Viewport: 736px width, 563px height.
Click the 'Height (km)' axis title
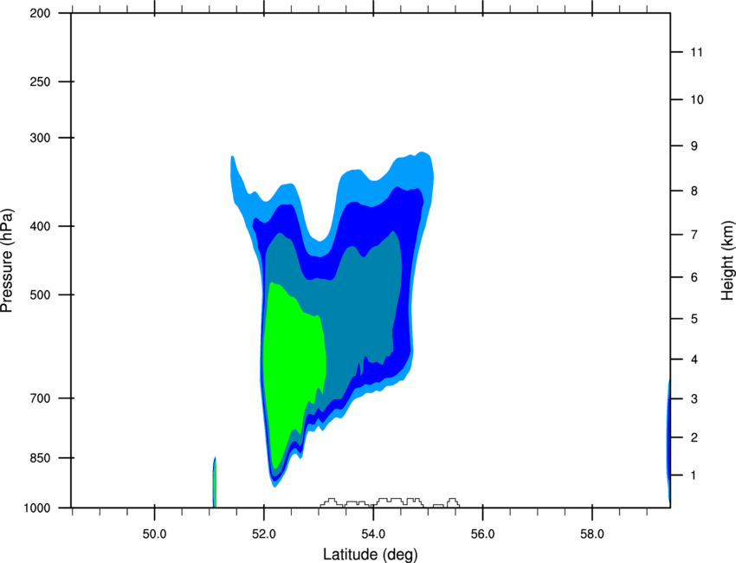(x=727, y=260)
